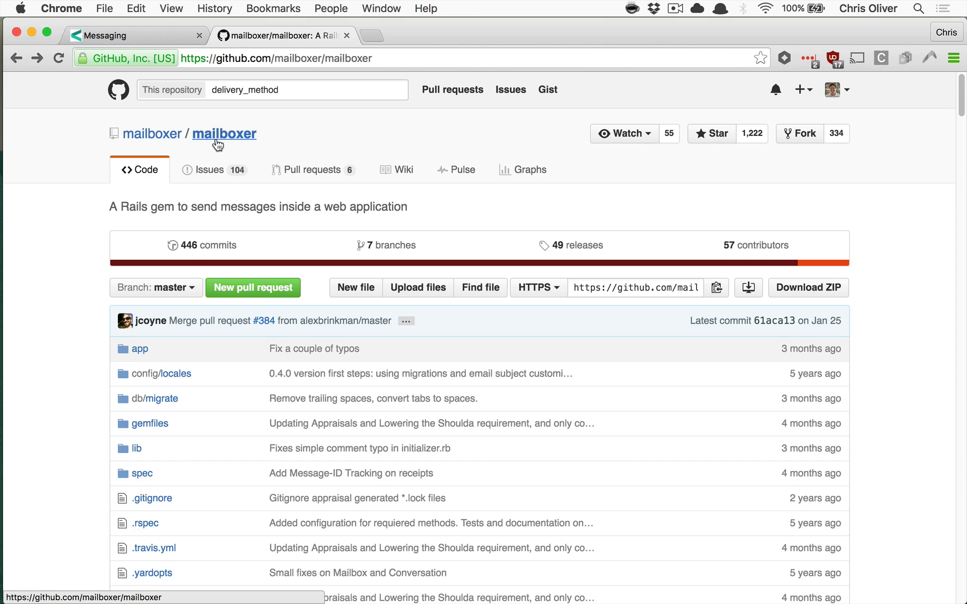Click the Clone in Desktop icon
This screenshot has width=967, height=604.
pyautogui.click(x=748, y=287)
